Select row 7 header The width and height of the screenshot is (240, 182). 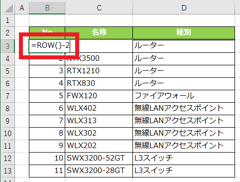point(7,96)
